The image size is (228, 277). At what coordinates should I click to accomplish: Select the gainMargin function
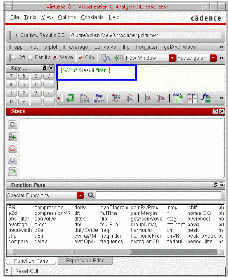click(144, 213)
